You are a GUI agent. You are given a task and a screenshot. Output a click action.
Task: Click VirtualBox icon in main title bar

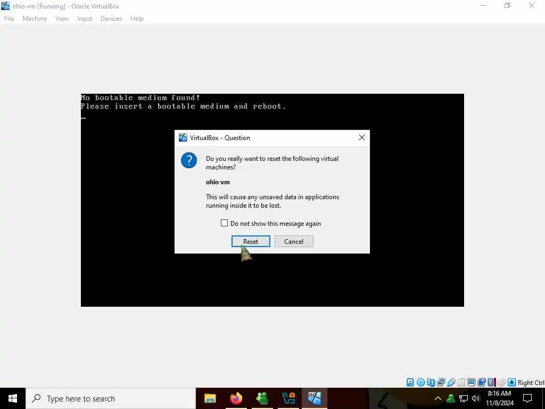tap(5, 6)
